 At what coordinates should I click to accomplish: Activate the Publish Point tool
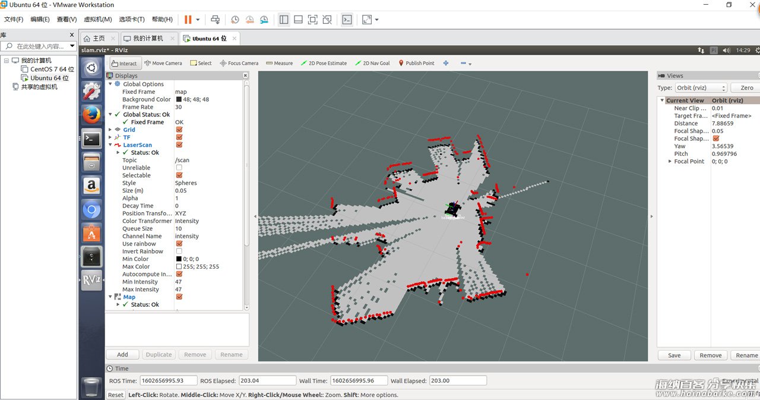click(416, 63)
